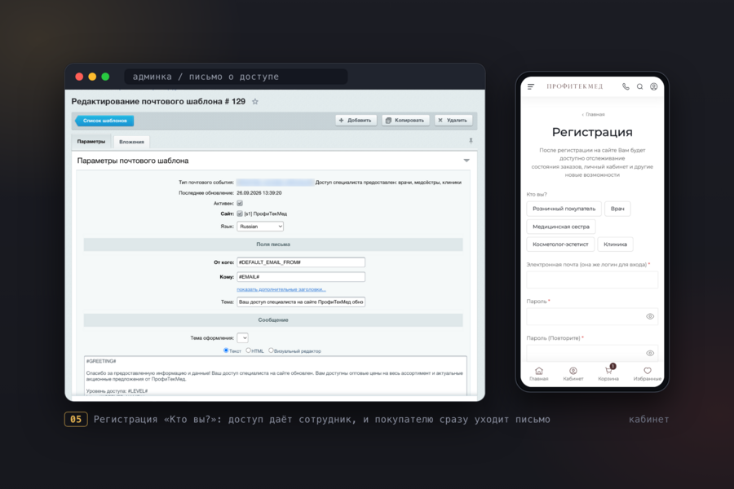Screen dimensions: 734x489
Task: Open search in the mobile header
Action: [x=639, y=86]
